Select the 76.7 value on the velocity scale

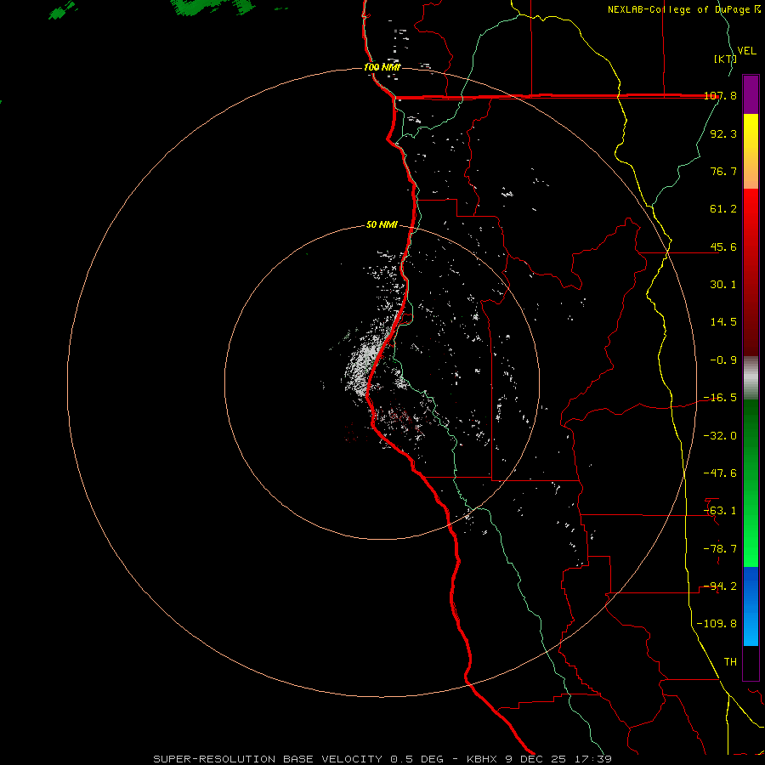click(x=723, y=171)
